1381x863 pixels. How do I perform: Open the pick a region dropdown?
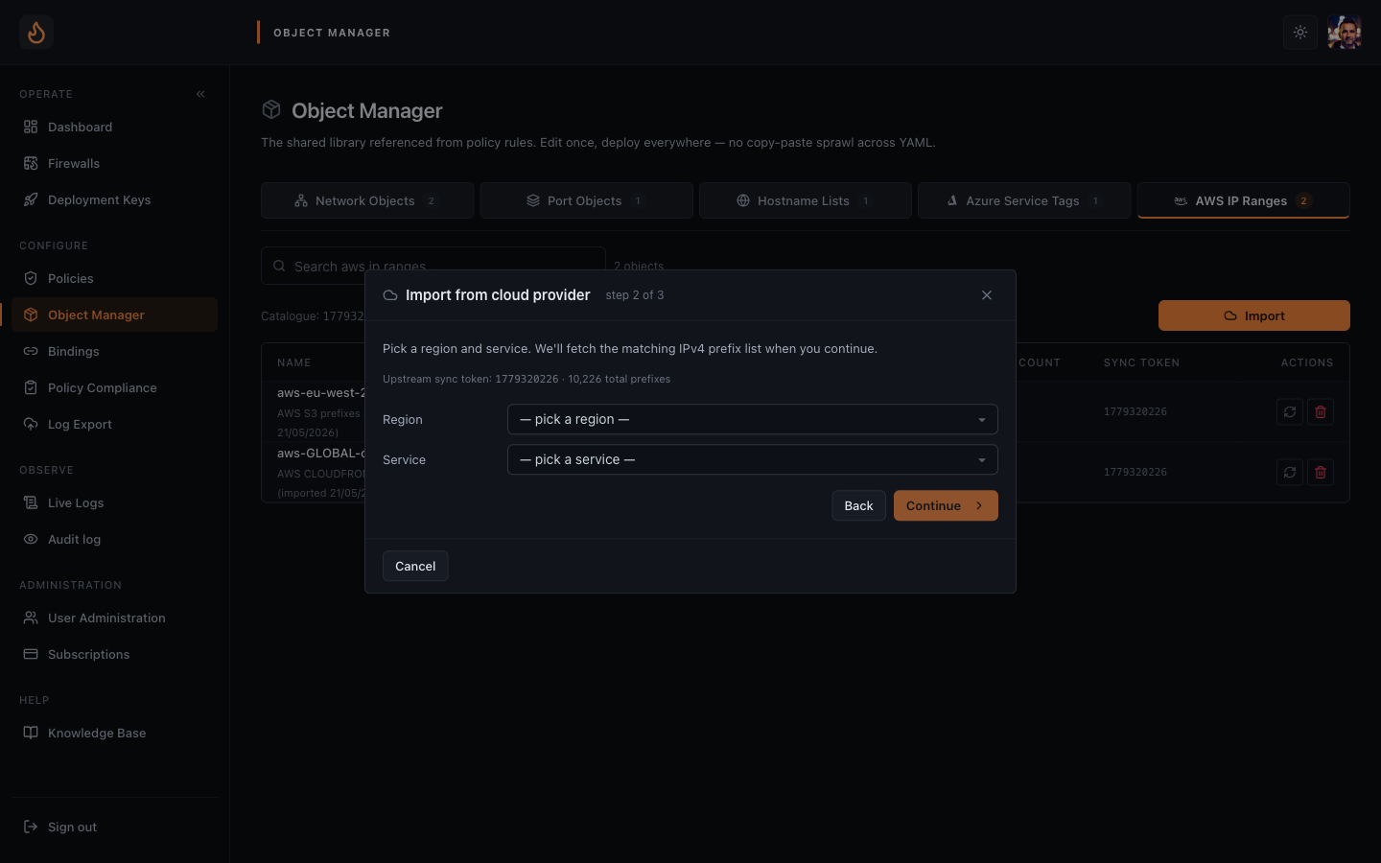753,419
